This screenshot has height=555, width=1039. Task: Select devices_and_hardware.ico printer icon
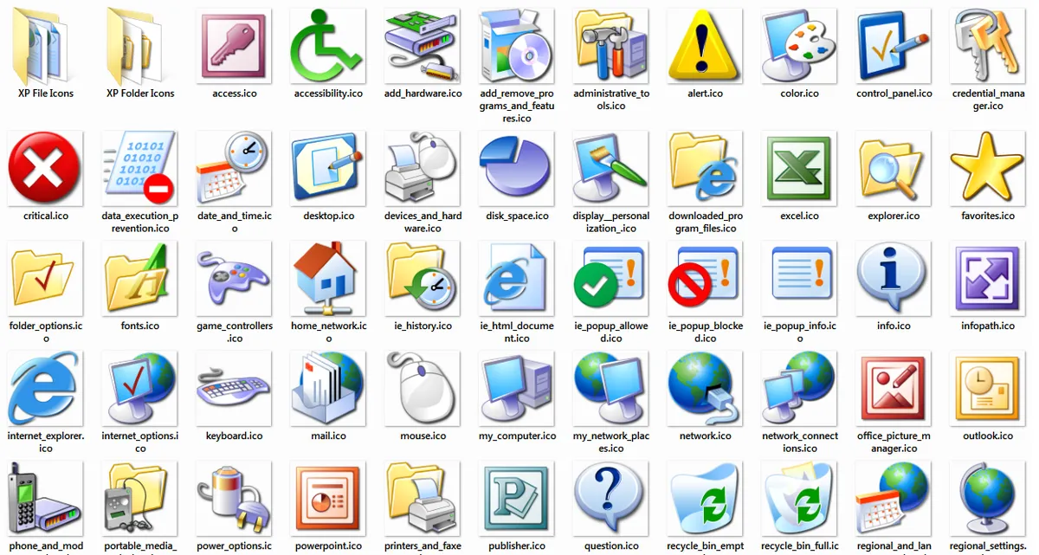pyautogui.click(x=423, y=169)
